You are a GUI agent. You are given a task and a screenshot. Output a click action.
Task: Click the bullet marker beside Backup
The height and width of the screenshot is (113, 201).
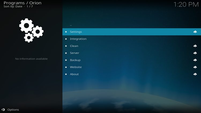pyautogui.click(x=66, y=60)
